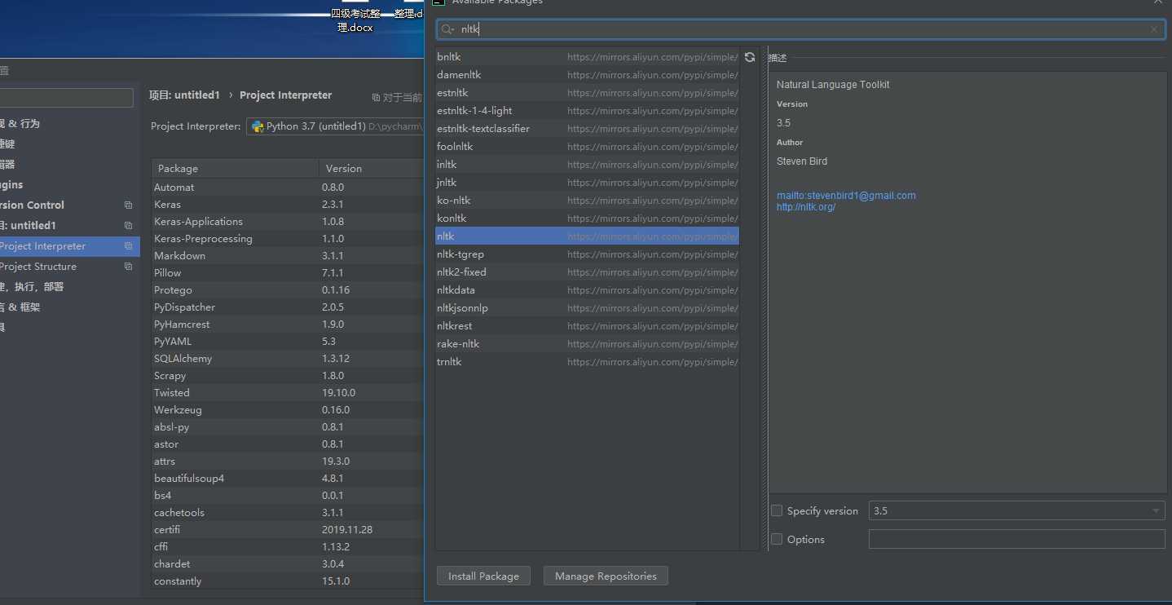Click the settings search box
The image size is (1172, 605).
[65, 98]
